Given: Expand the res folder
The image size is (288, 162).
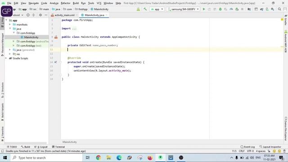Looking at the screenshot, I should 10,54.
